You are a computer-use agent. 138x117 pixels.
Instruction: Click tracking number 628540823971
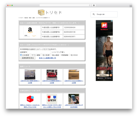pos(70,37)
